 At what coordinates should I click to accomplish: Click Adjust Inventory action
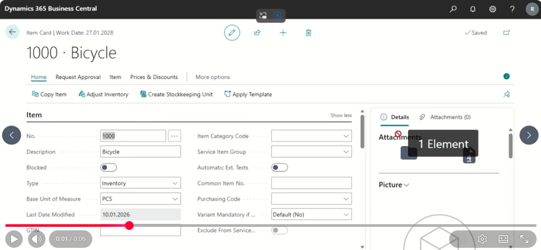104,94
